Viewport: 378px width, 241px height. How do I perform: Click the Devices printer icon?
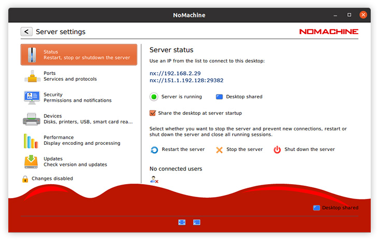[x=32, y=119]
